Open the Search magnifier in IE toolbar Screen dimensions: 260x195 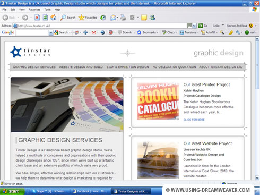(x=67, y=18)
